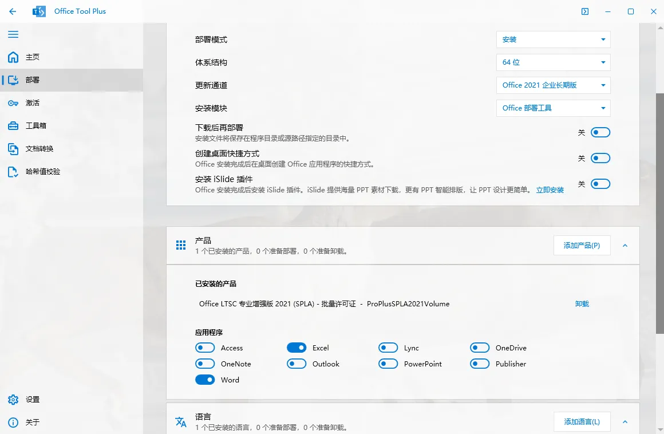Screen dimensions: 664x434
Task: Turn on 创建桌面快捷方式 switch
Action: 600,158
